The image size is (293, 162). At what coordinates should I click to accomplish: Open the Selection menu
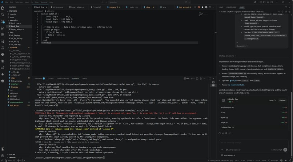pyautogui.click(x=19, y=2)
